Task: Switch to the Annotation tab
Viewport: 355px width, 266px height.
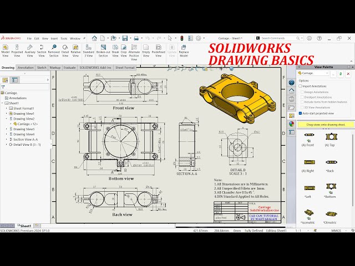Action: pos(26,68)
